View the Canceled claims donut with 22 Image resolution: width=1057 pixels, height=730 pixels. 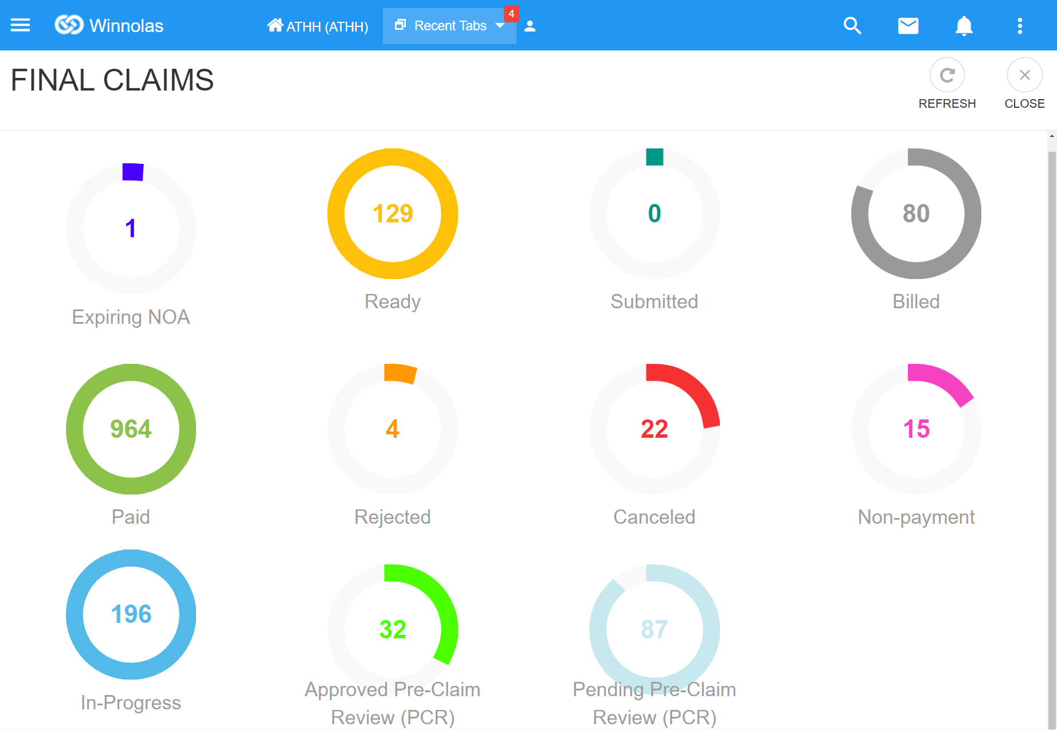(x=654, y=429)
